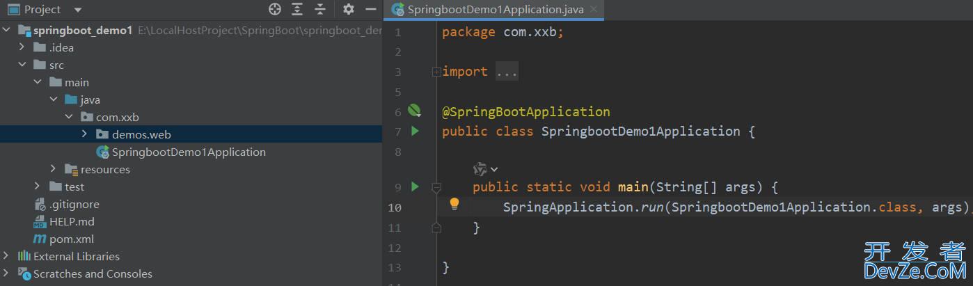This screenshot has width=973, height=286.
Task: Collapse the java folder
Action: click(x=54, y=100)
